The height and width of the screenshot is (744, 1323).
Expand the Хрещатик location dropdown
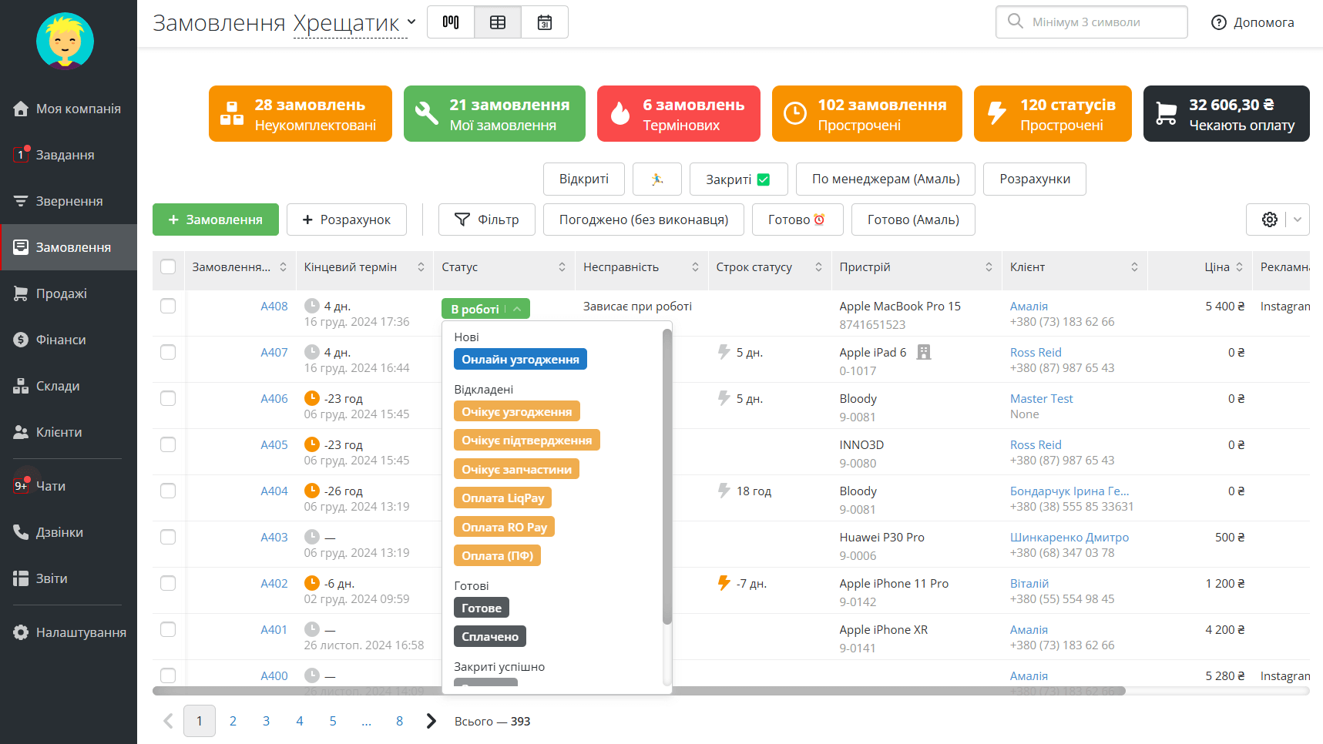(354, 23)
